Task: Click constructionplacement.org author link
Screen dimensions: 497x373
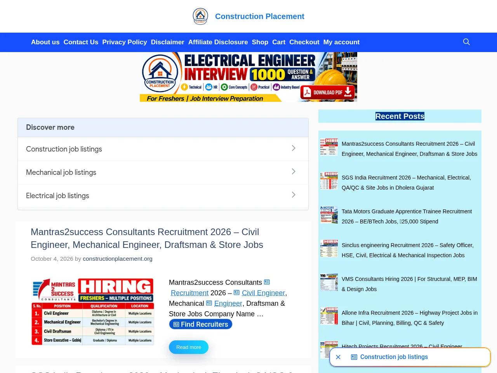Action: click(118, 259)
